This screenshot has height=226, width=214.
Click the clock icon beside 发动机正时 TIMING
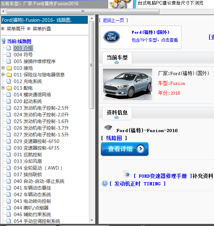(105, 184)
